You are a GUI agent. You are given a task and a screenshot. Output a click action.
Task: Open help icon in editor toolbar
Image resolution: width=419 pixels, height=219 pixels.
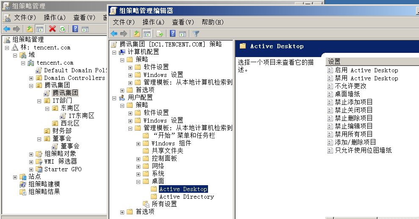coord(173,33)
